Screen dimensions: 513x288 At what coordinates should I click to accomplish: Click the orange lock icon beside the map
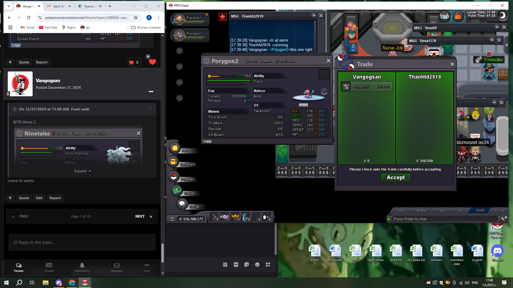[x=458, y=16]
